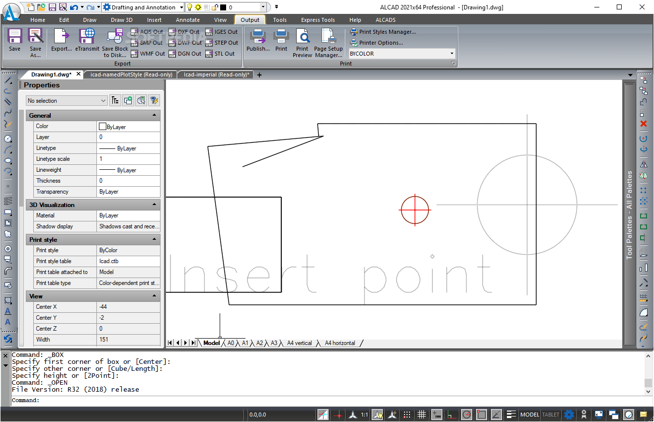
Task: Open Print Preview
Action: [302, 43]
